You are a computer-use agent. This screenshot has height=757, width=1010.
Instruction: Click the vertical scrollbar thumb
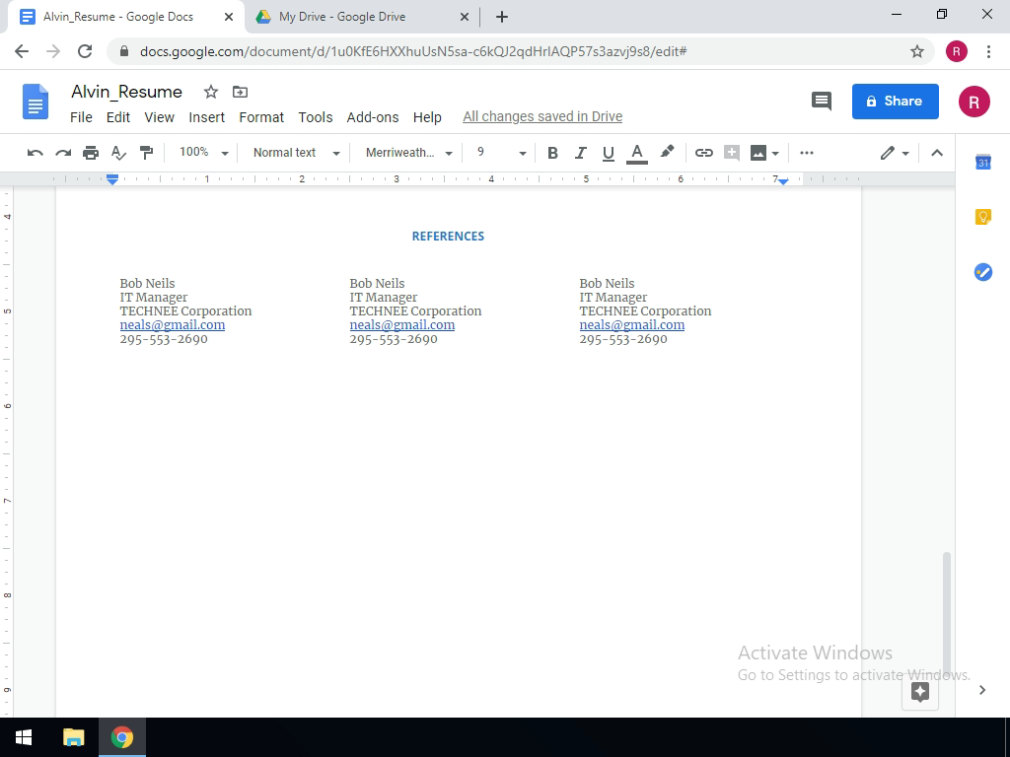click(946, 615)
